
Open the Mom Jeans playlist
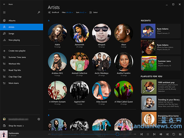[x=22, y=83]
